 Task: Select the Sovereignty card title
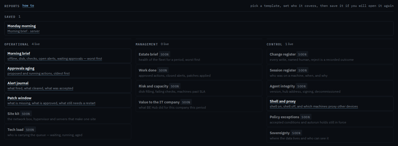pos(280,133)
